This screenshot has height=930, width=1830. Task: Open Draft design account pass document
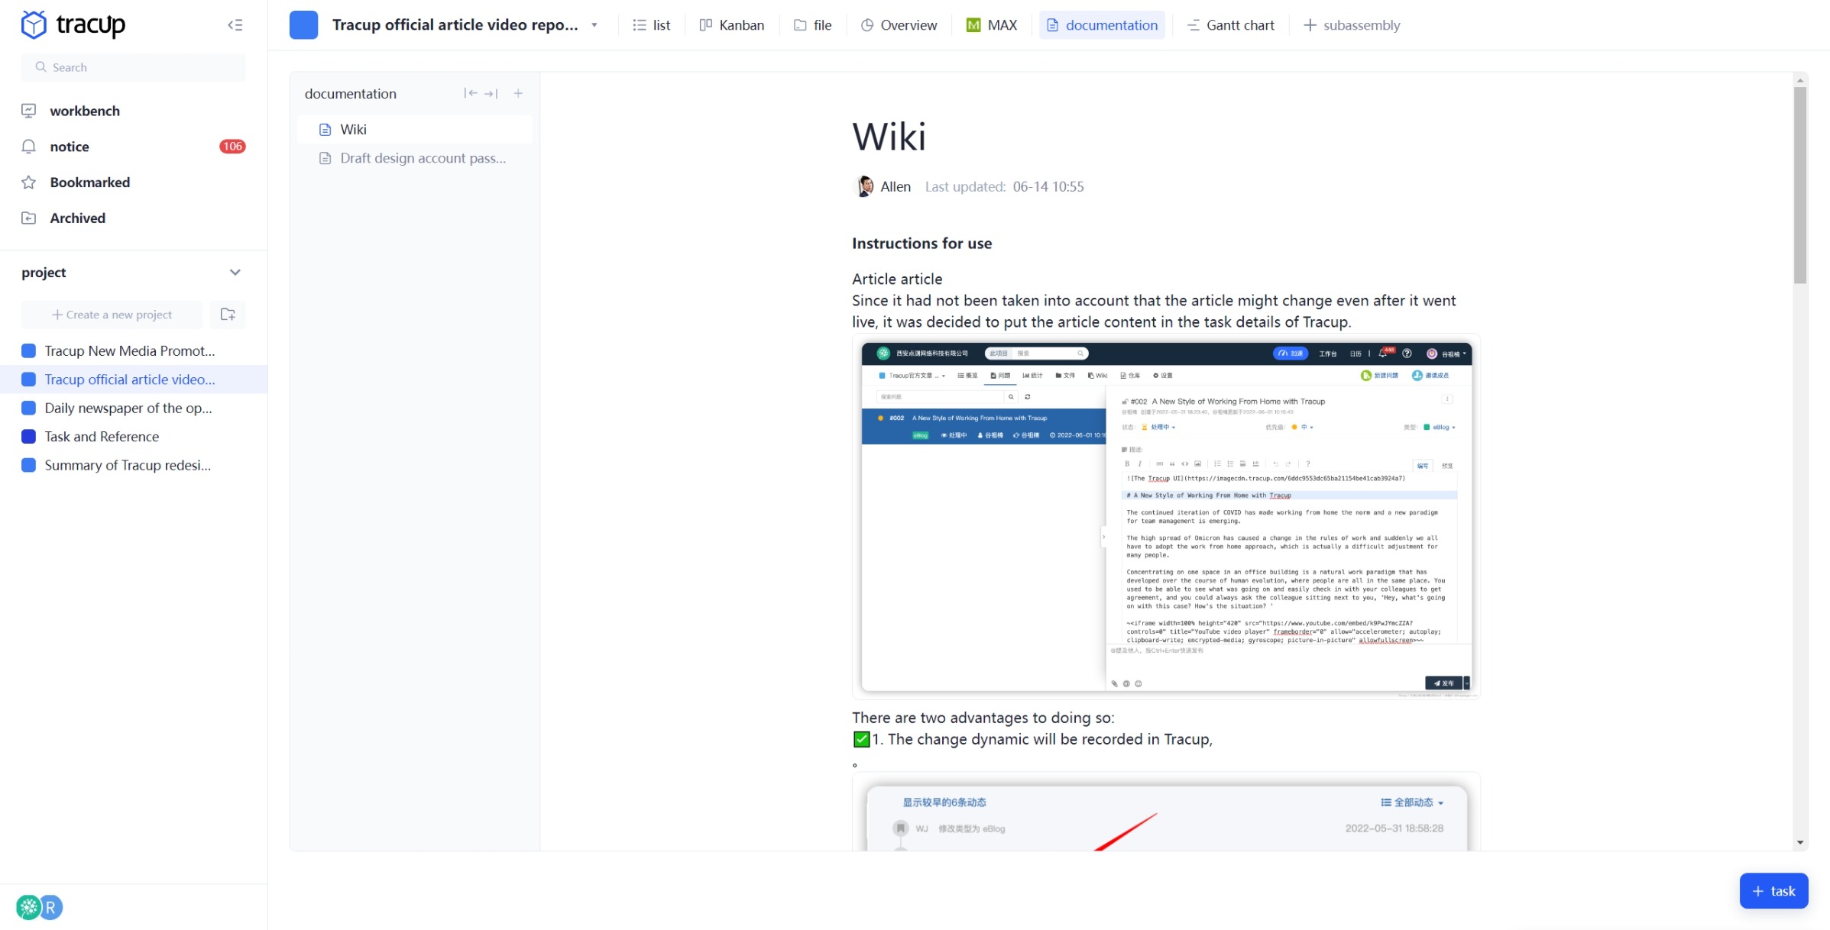[x=423, y=158]
